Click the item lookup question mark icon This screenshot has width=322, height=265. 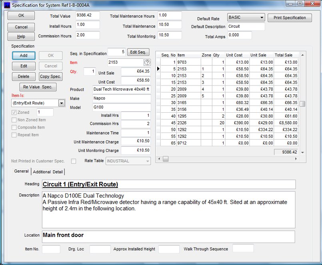pyautogui.click(x=147, y=62)
